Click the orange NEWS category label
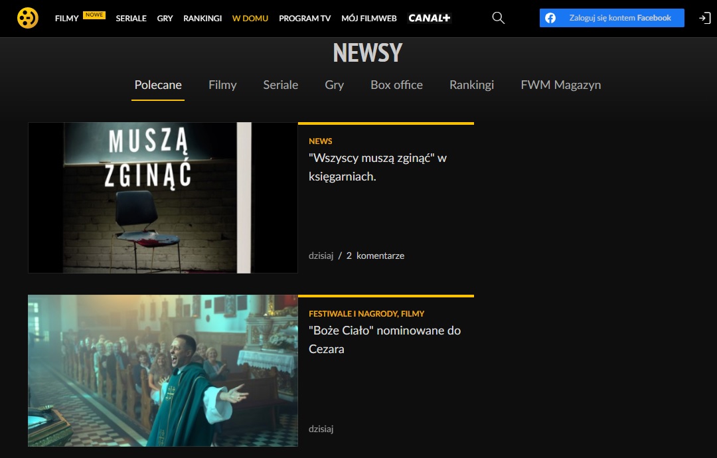 tap(321, 141)
